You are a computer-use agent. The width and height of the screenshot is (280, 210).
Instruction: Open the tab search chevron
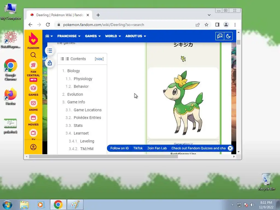[x=209, y=15]
